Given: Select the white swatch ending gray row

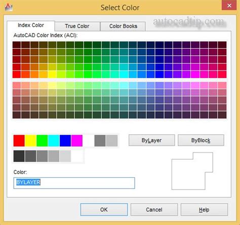Looking at the screenshot, I should (77, 156).
